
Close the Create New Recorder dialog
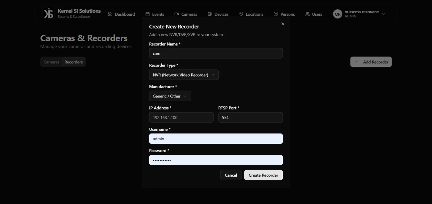tap(283, 24)
